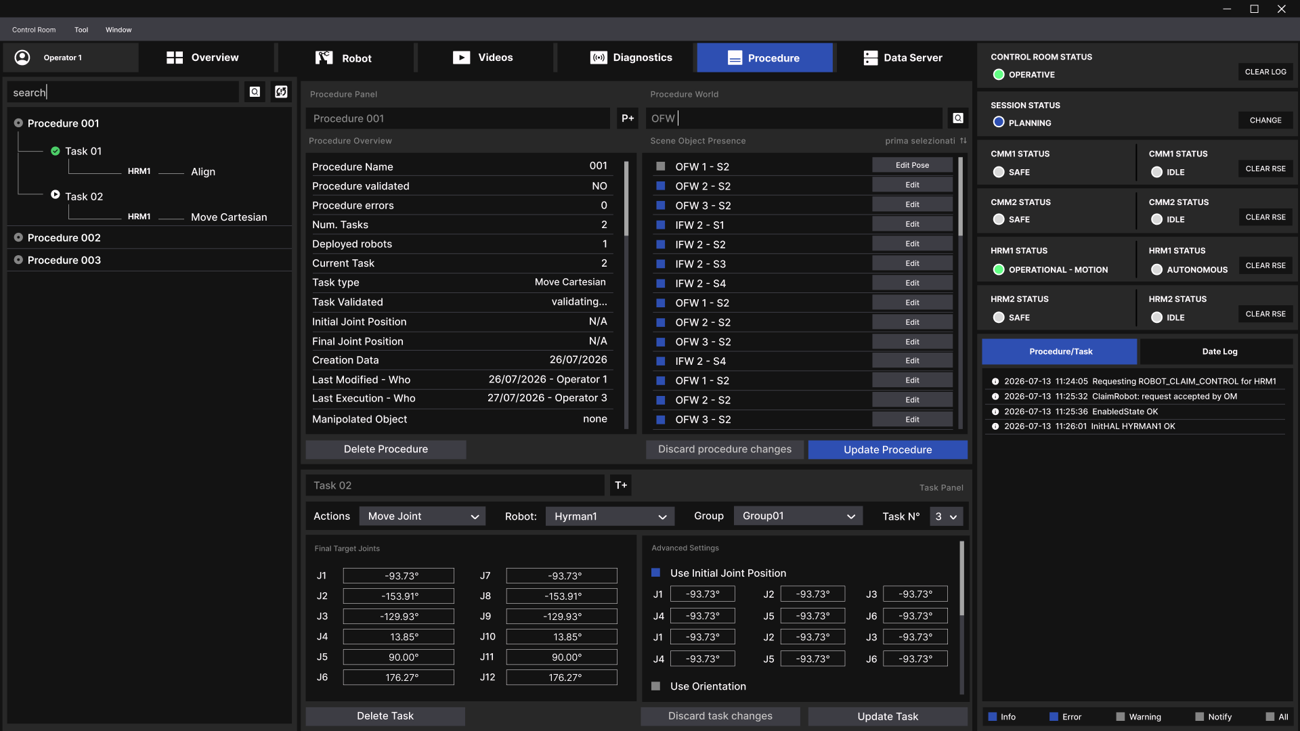Screen dimensions: 1300x731
Task: Switch to the Procedure tab
Action: [x=765, y=58]
